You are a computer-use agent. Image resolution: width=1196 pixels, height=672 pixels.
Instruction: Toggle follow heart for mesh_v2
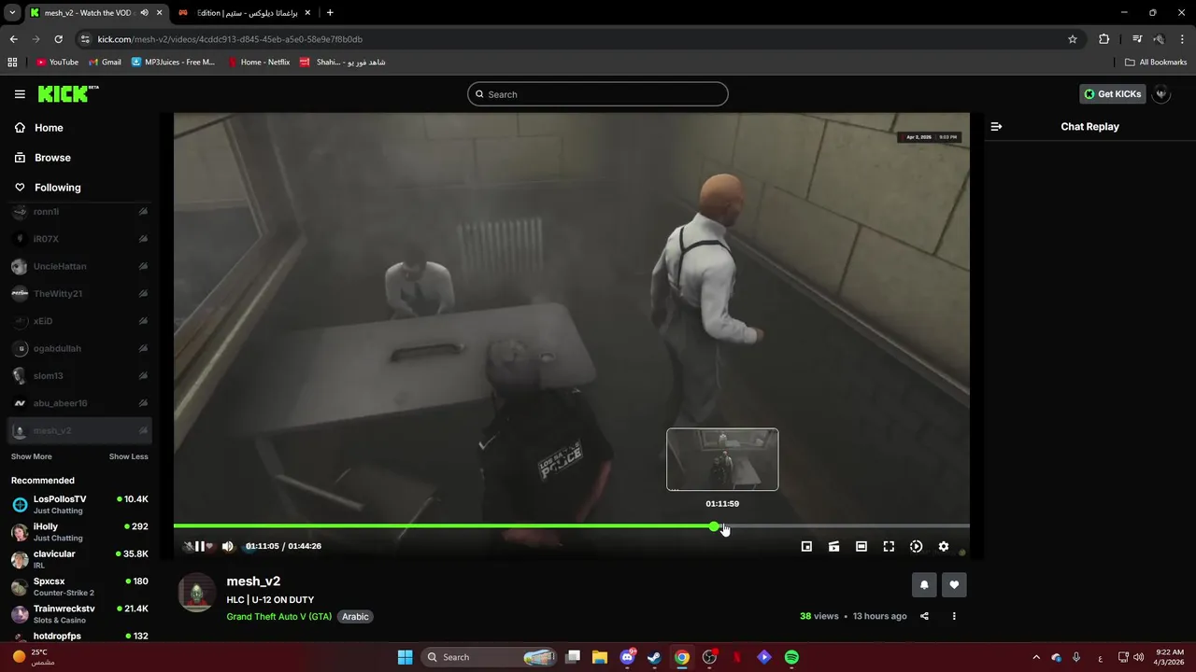(x=954, y=585)
